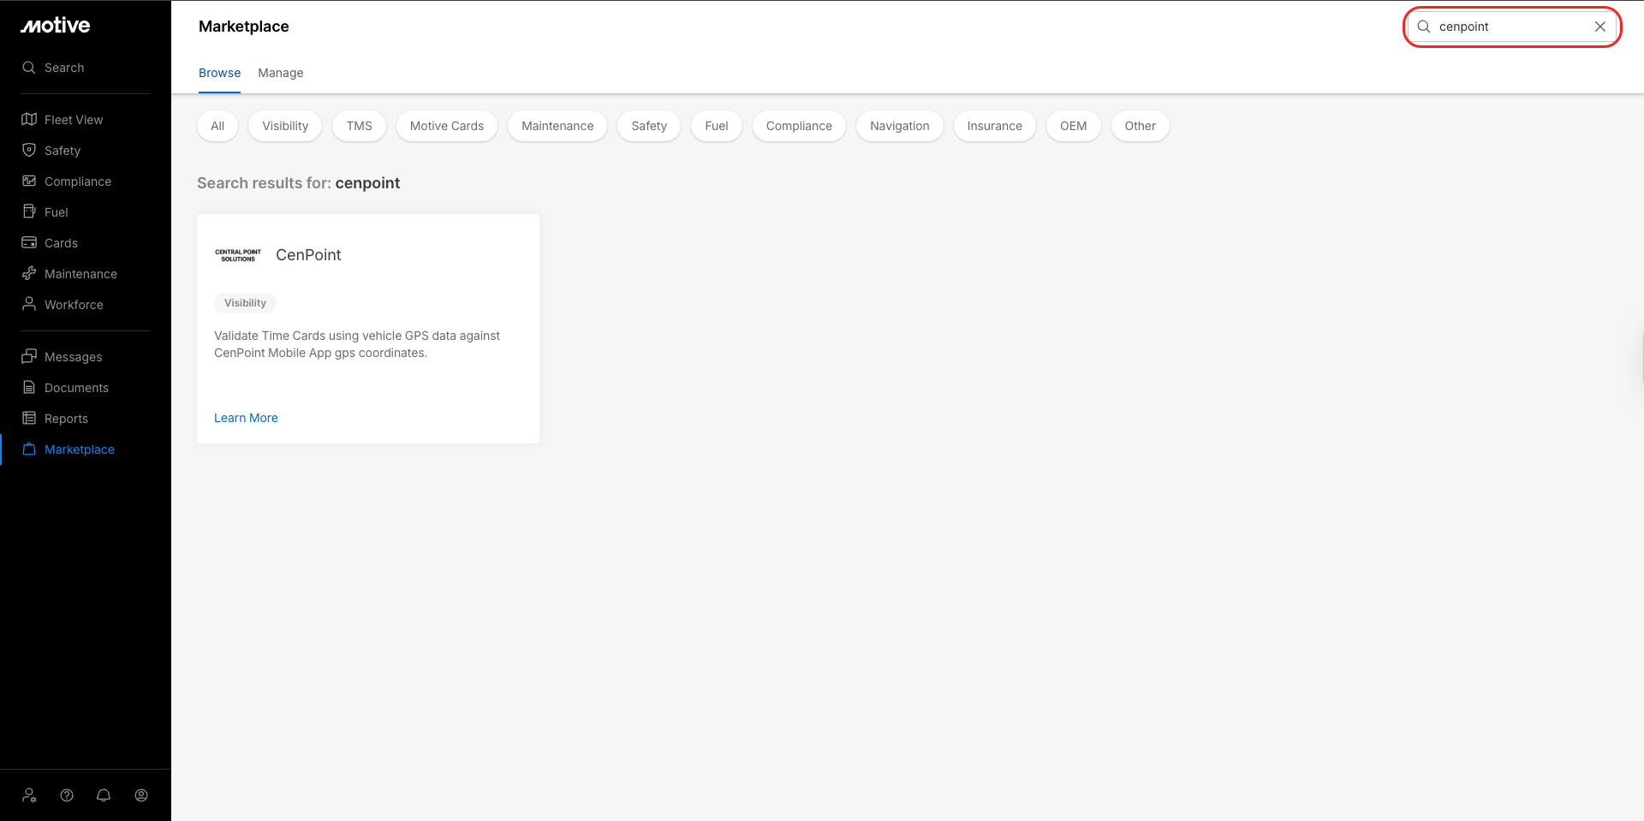Click the Maintenance wrench icon
This screenshot has width=1644, height=821.
tap(29, 274)
